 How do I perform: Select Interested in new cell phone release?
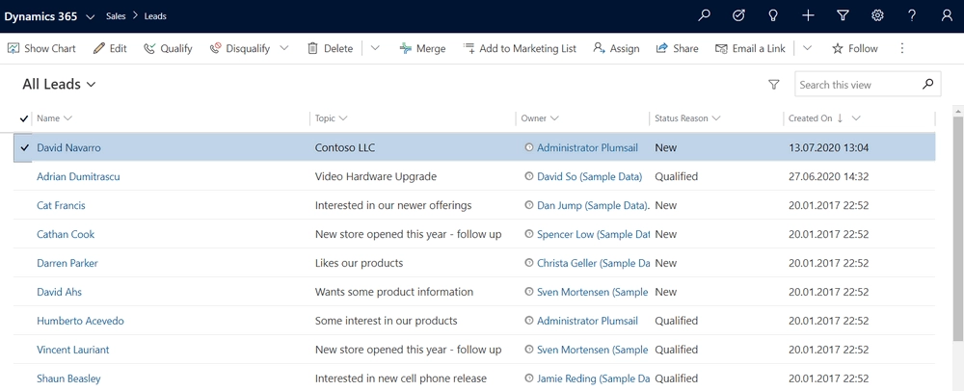click(x=401, y=378)
